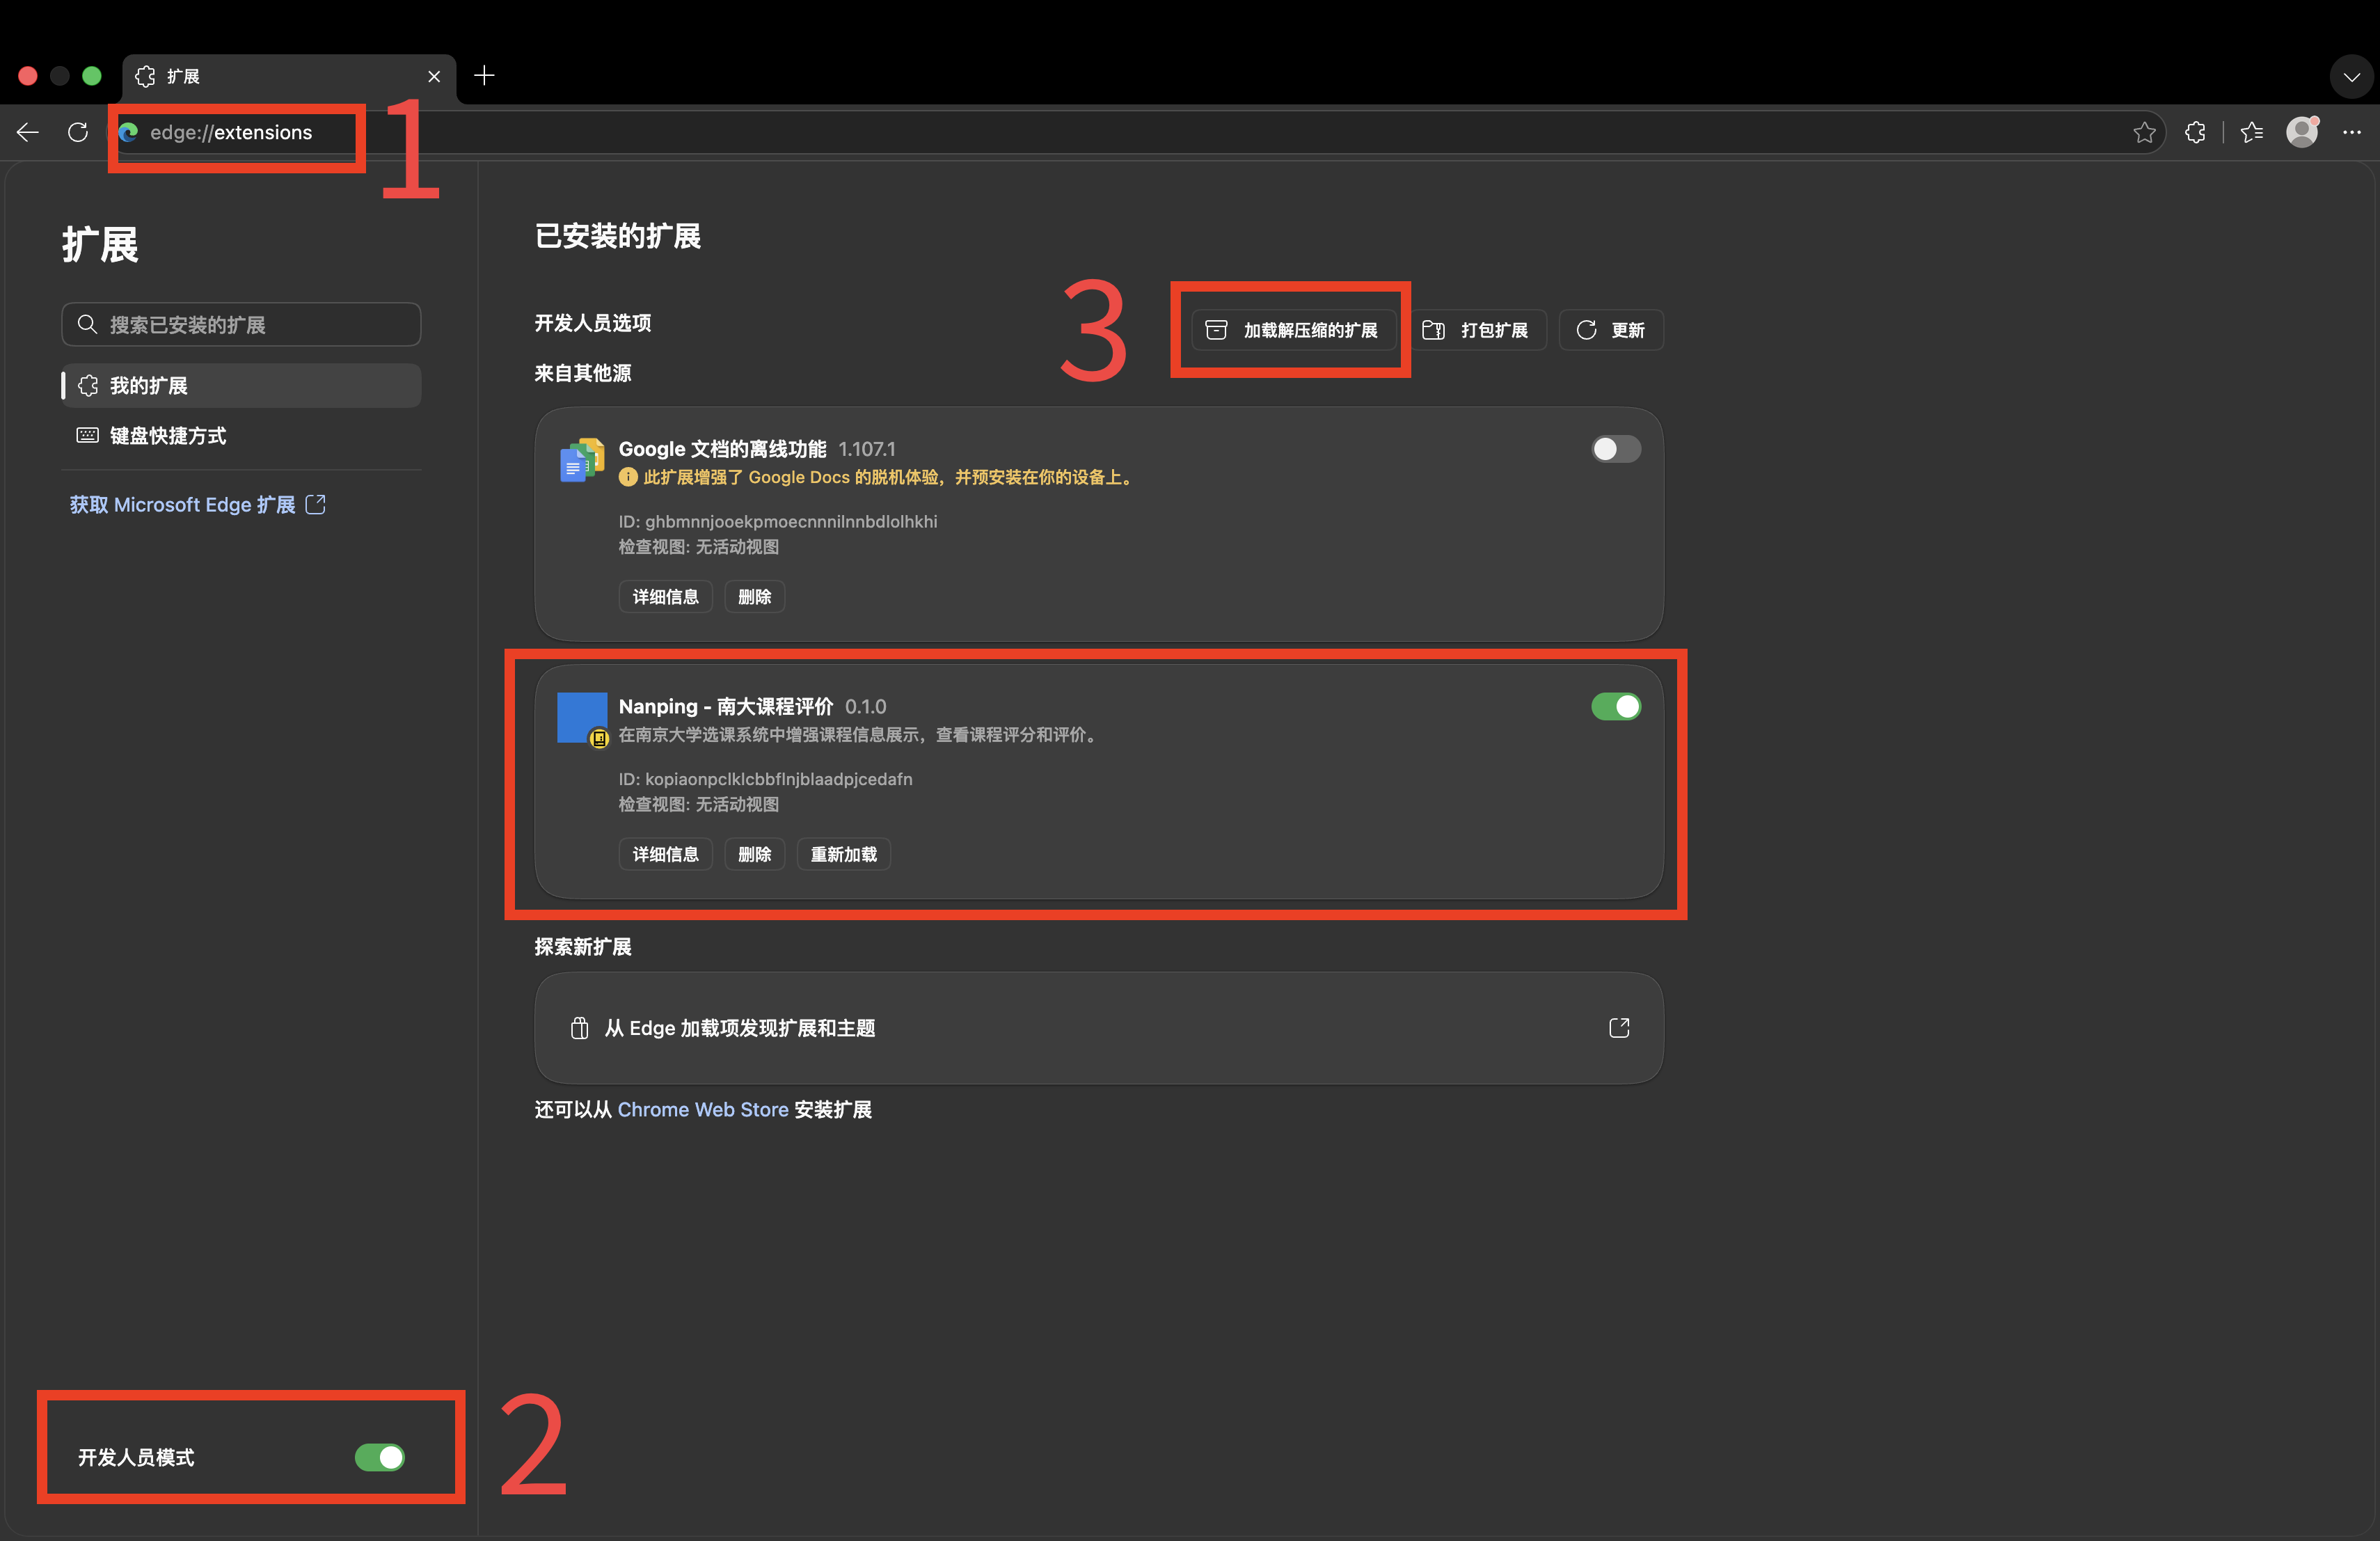Screen dimensions: 2380x1541
Task: Click the external link icon beside 获取 Microsoft Edge 扩展
Action: click(x=316, y=504)
